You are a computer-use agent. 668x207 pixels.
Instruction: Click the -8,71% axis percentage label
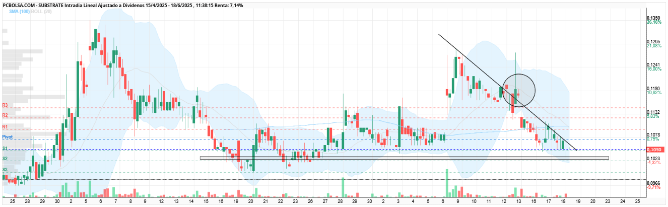[x=653, y=187]
